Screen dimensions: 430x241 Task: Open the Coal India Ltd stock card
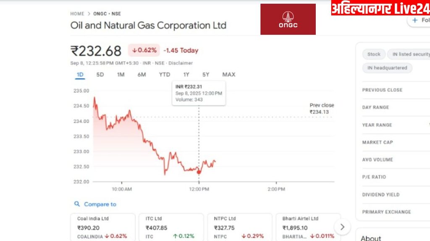pyautogui.click(x=103, y=227)
